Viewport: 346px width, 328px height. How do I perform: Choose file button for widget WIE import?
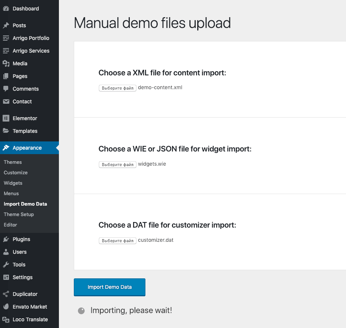click(x=117, y=164)
